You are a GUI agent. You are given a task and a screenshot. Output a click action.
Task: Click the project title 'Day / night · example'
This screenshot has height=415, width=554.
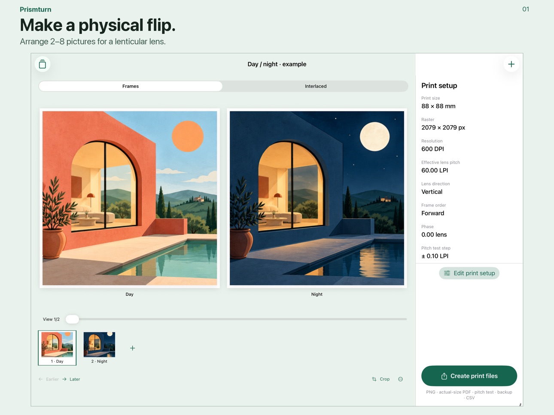[277, 64]
